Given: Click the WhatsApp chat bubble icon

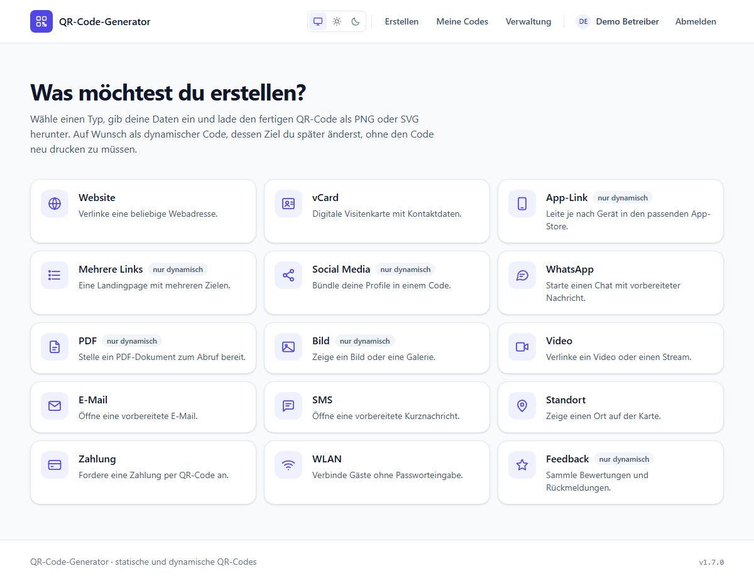Looking at the screenshot, I should click(522, 275).
